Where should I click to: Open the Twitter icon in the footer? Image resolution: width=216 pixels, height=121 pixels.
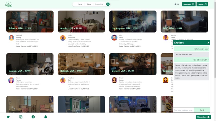pyautogui.click(x=8, y=117)
